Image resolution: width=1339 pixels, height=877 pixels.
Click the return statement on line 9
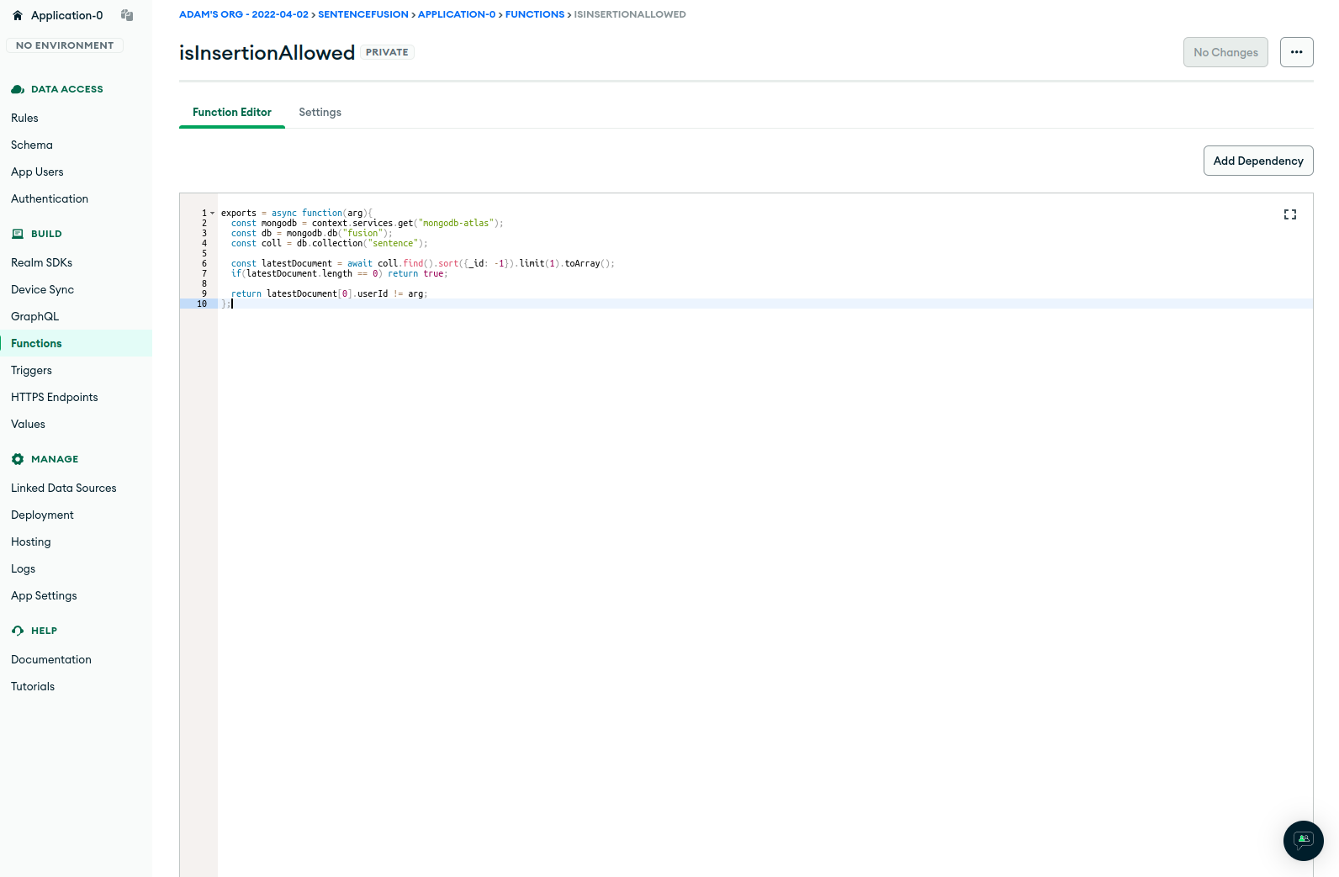click(x=329, y=293)
